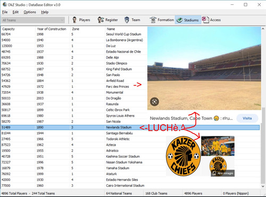
Task: Open the Formation jersey icon
Action: click(153, 20)
